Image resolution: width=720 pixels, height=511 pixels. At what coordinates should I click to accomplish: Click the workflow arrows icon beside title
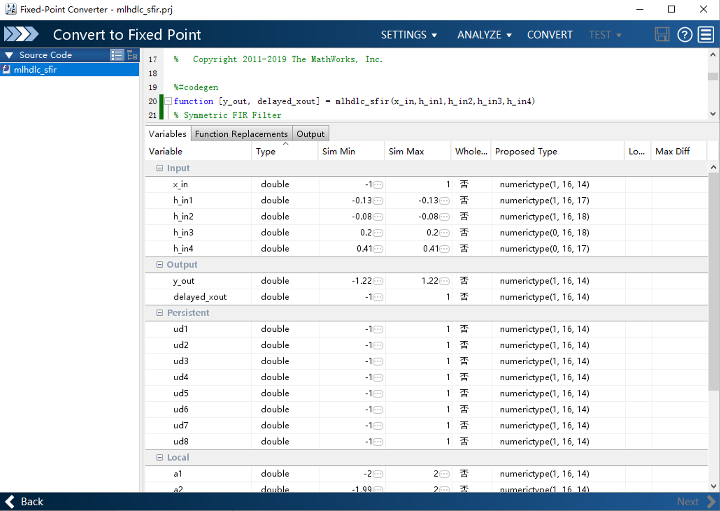21,34
